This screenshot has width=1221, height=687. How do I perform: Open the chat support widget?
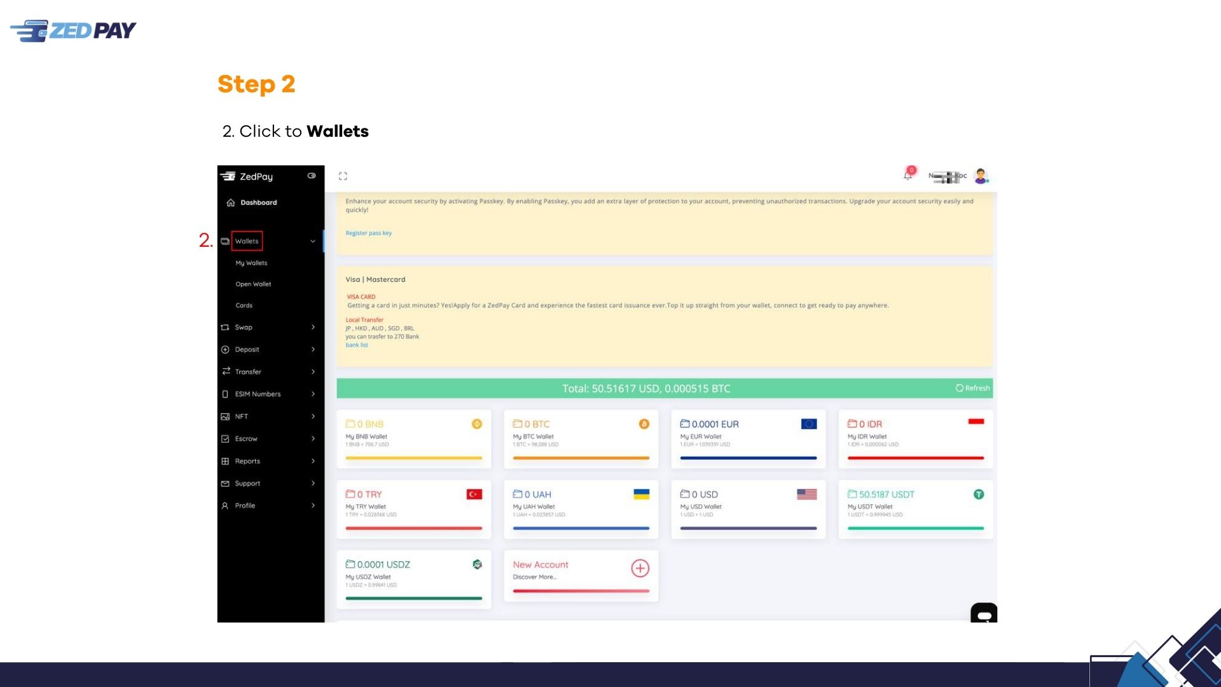click(984, 613)
